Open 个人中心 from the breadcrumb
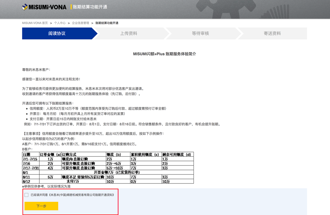This screenshot has height=215, width=330. (60, 23)
